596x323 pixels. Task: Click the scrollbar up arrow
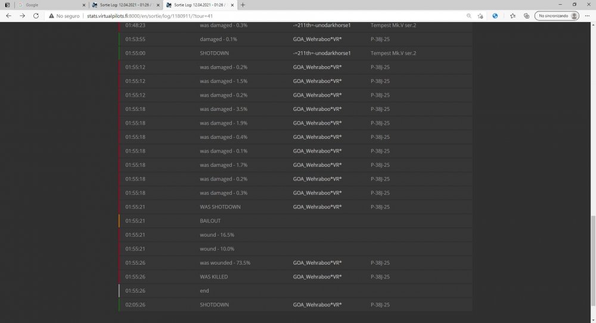pos(593,24)
